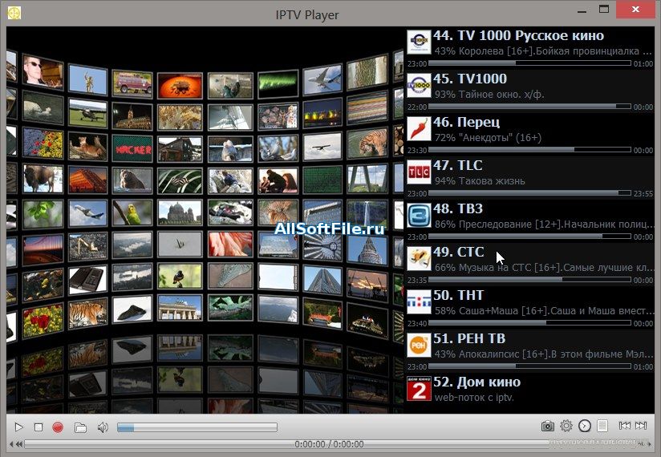Click the progress bar of TV1000 Русское кино
The width and height of the screenshot is (661, 457).
529,63
